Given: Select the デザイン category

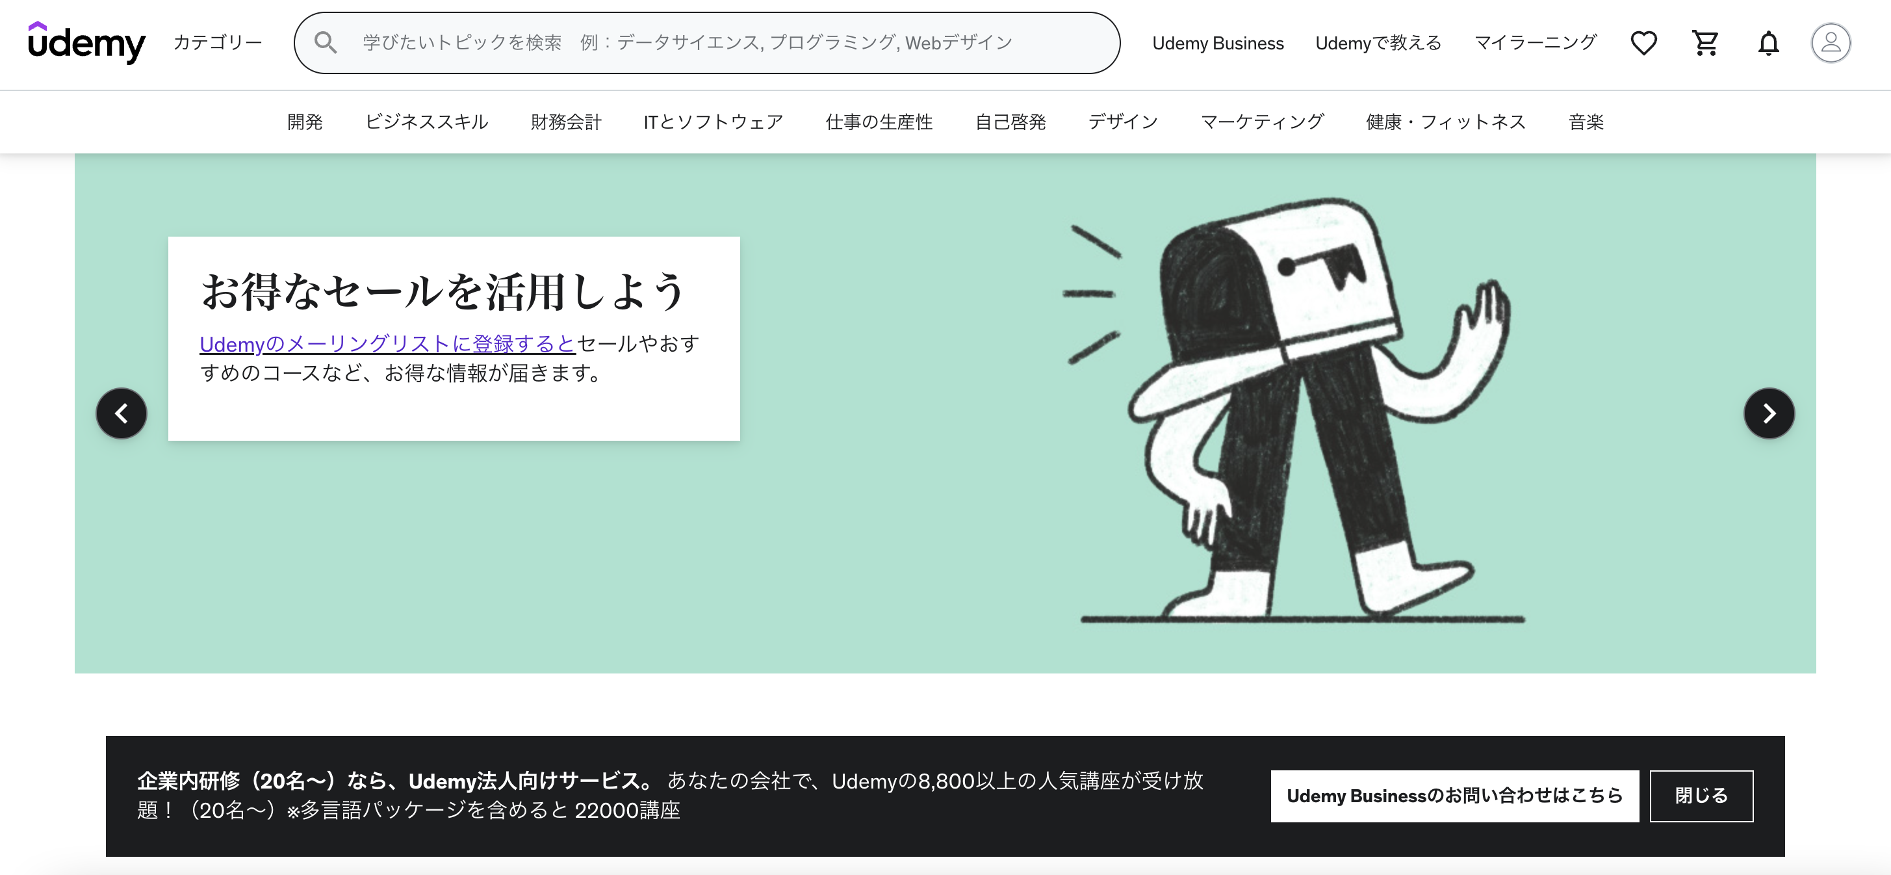Looking at the screenshot, I should tap(1122, 122).
